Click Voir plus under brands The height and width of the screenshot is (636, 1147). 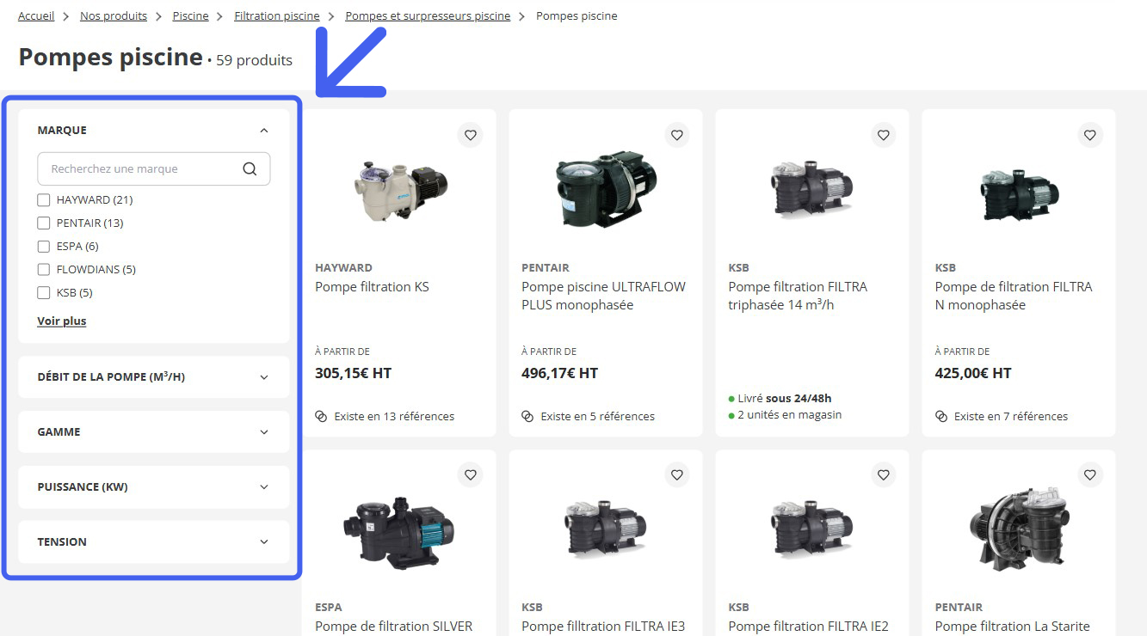coord(62,321)
